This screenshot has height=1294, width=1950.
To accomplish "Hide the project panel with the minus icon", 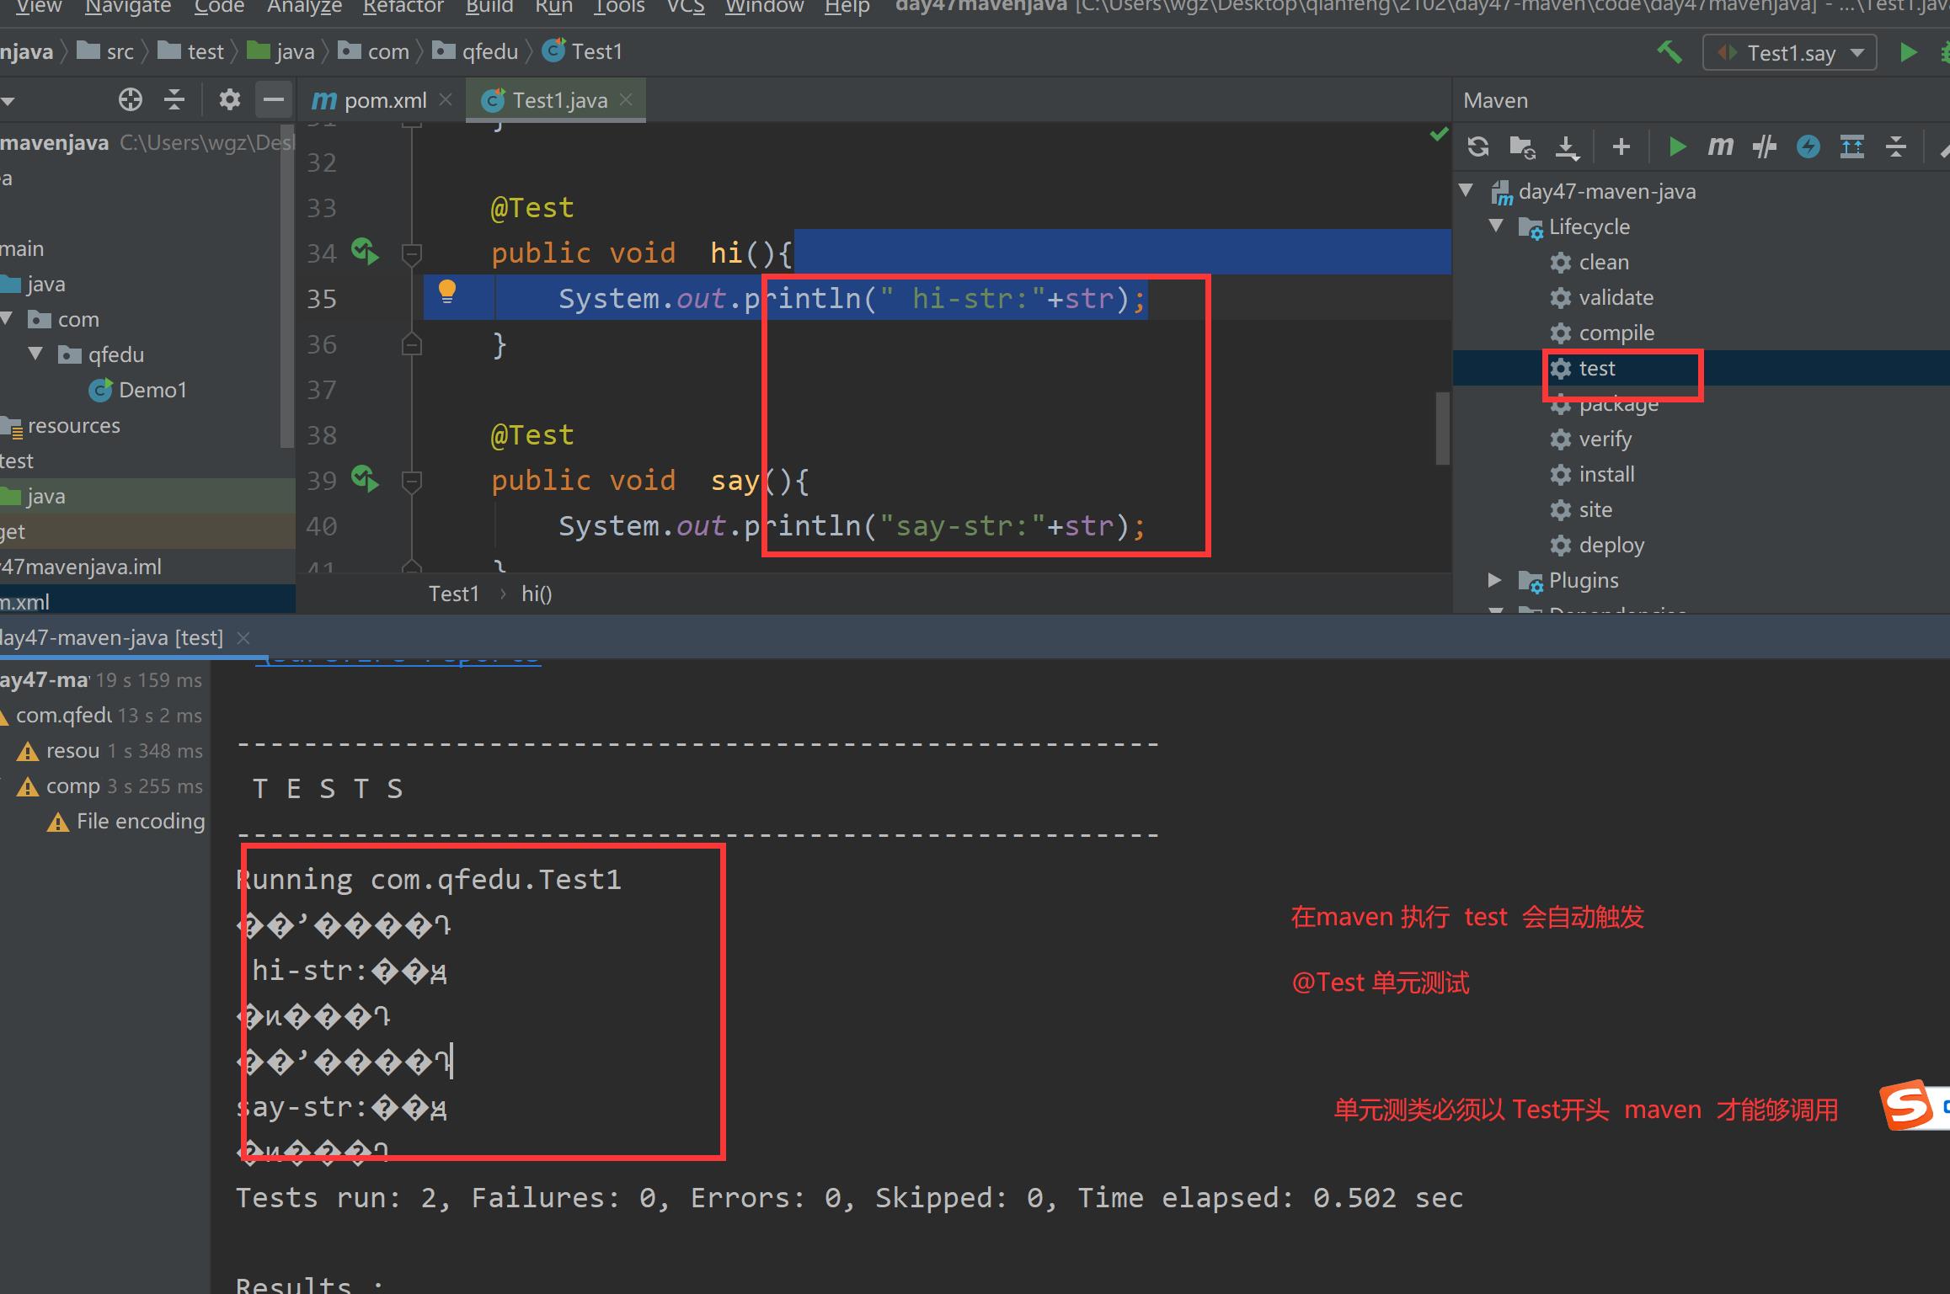I will [x=273, y=100].
